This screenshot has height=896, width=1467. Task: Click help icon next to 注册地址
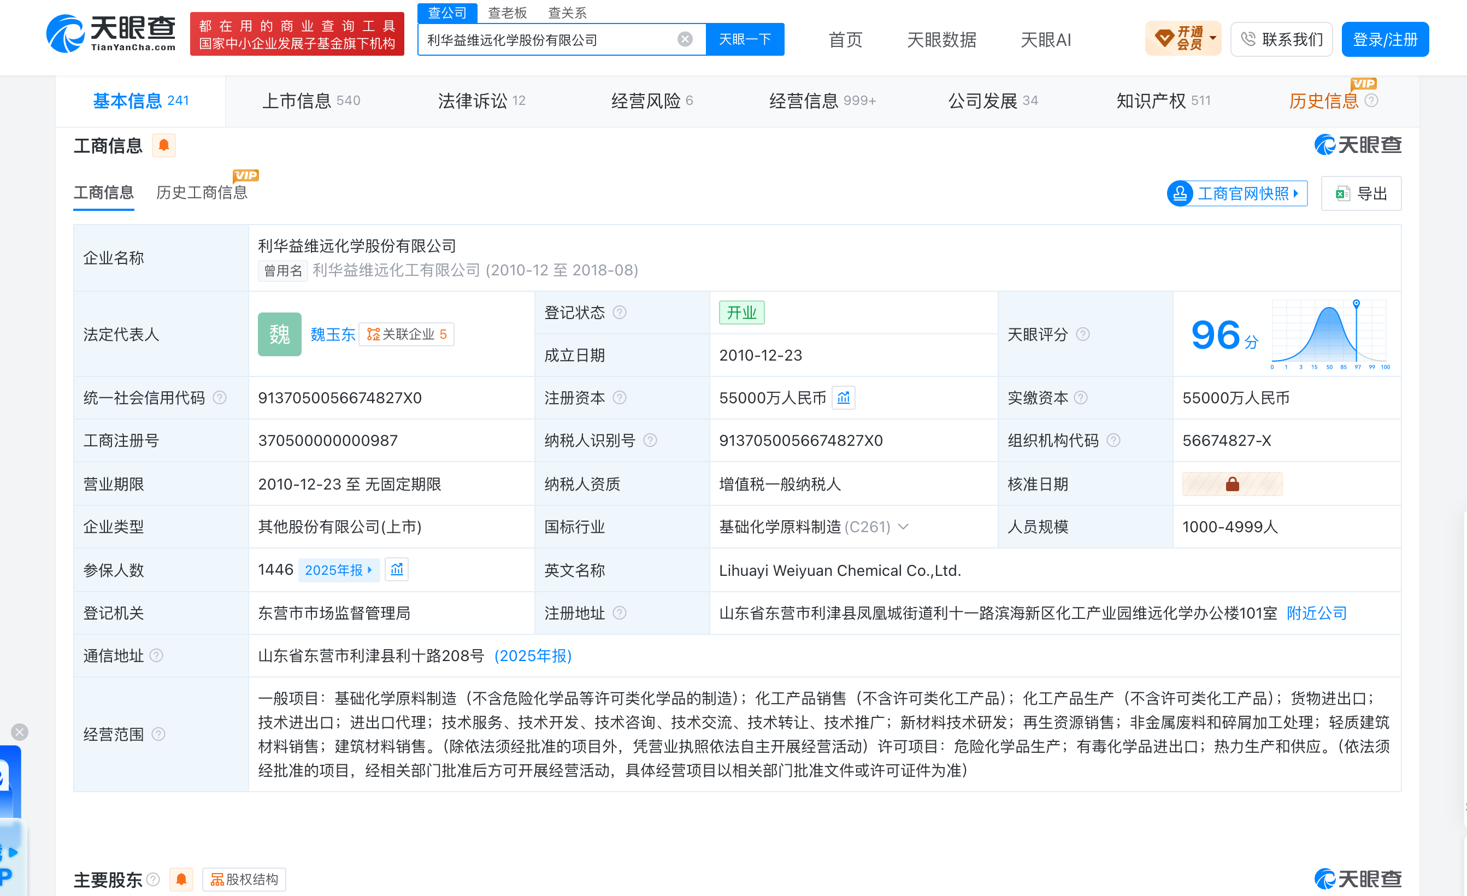(x=619, y=613)
